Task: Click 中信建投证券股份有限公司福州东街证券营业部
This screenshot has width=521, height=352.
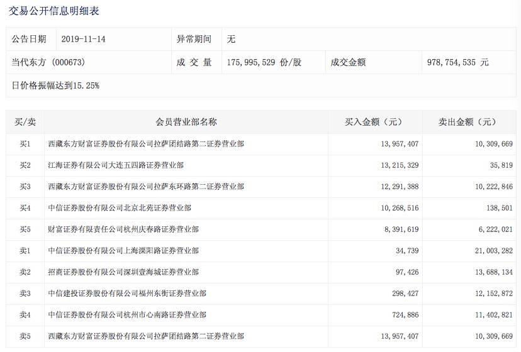Action: [x=127, y=294]
